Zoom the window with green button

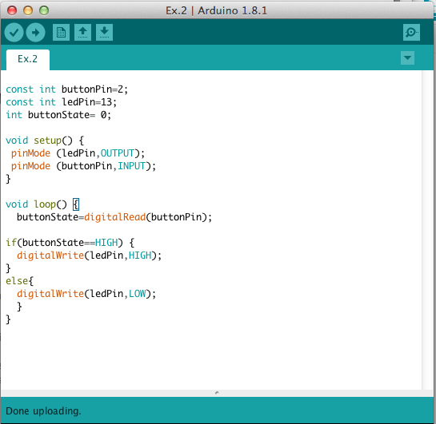point(44,10)
